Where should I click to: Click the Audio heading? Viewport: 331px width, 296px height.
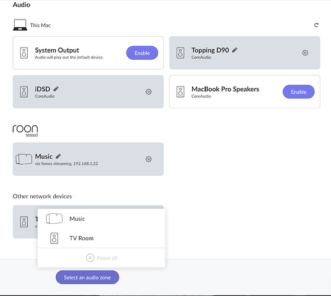tap(21, 5)
